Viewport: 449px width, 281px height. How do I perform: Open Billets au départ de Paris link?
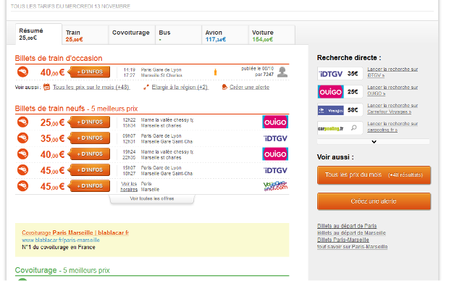pyautogui.click(x=347, y=226)
